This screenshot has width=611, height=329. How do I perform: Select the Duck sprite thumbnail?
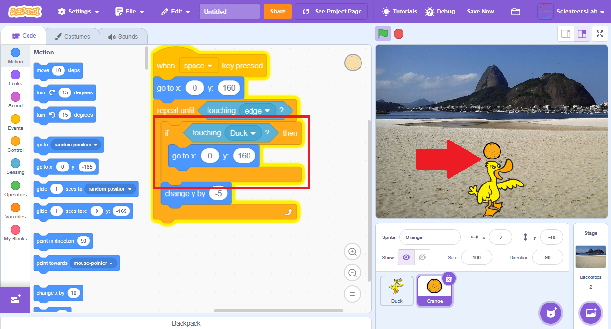(397, 290)
